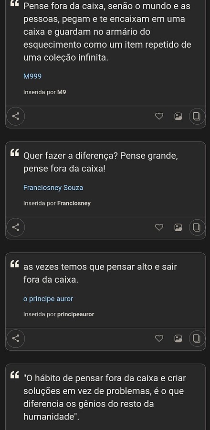Open quote 'as vezes temos que pensar alto'

[x=100, y=273]
